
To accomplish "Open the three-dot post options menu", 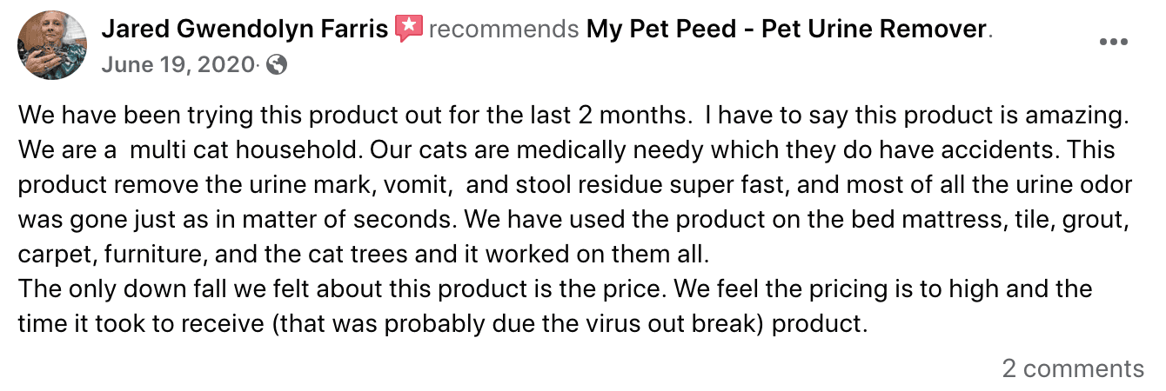I will tap(1113, 42).
